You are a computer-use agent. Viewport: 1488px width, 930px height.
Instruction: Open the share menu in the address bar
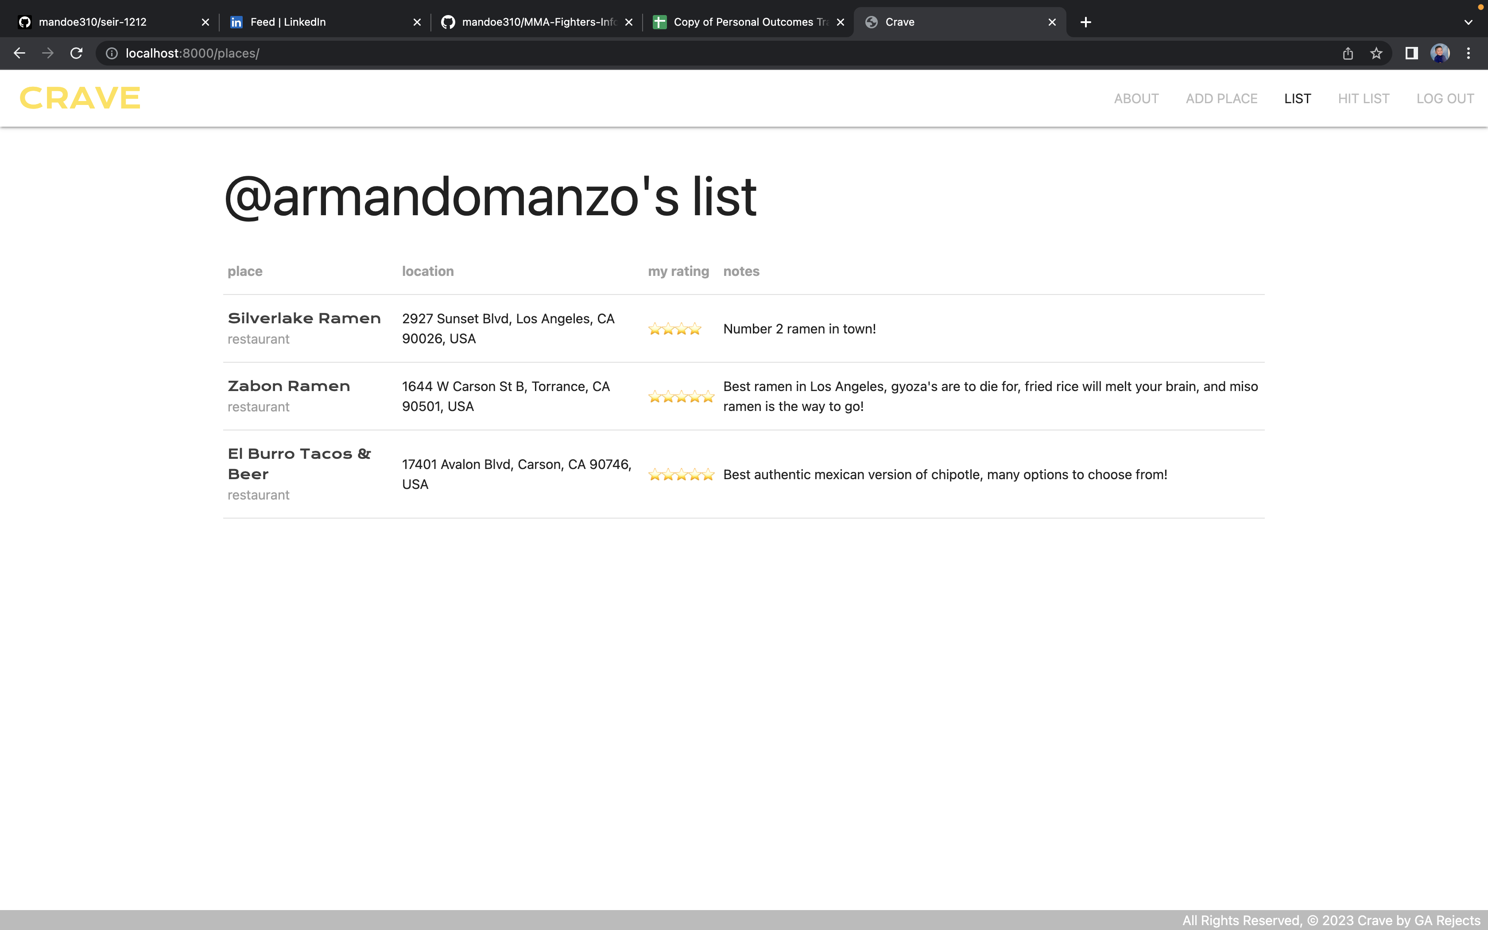pos(1347,53)
